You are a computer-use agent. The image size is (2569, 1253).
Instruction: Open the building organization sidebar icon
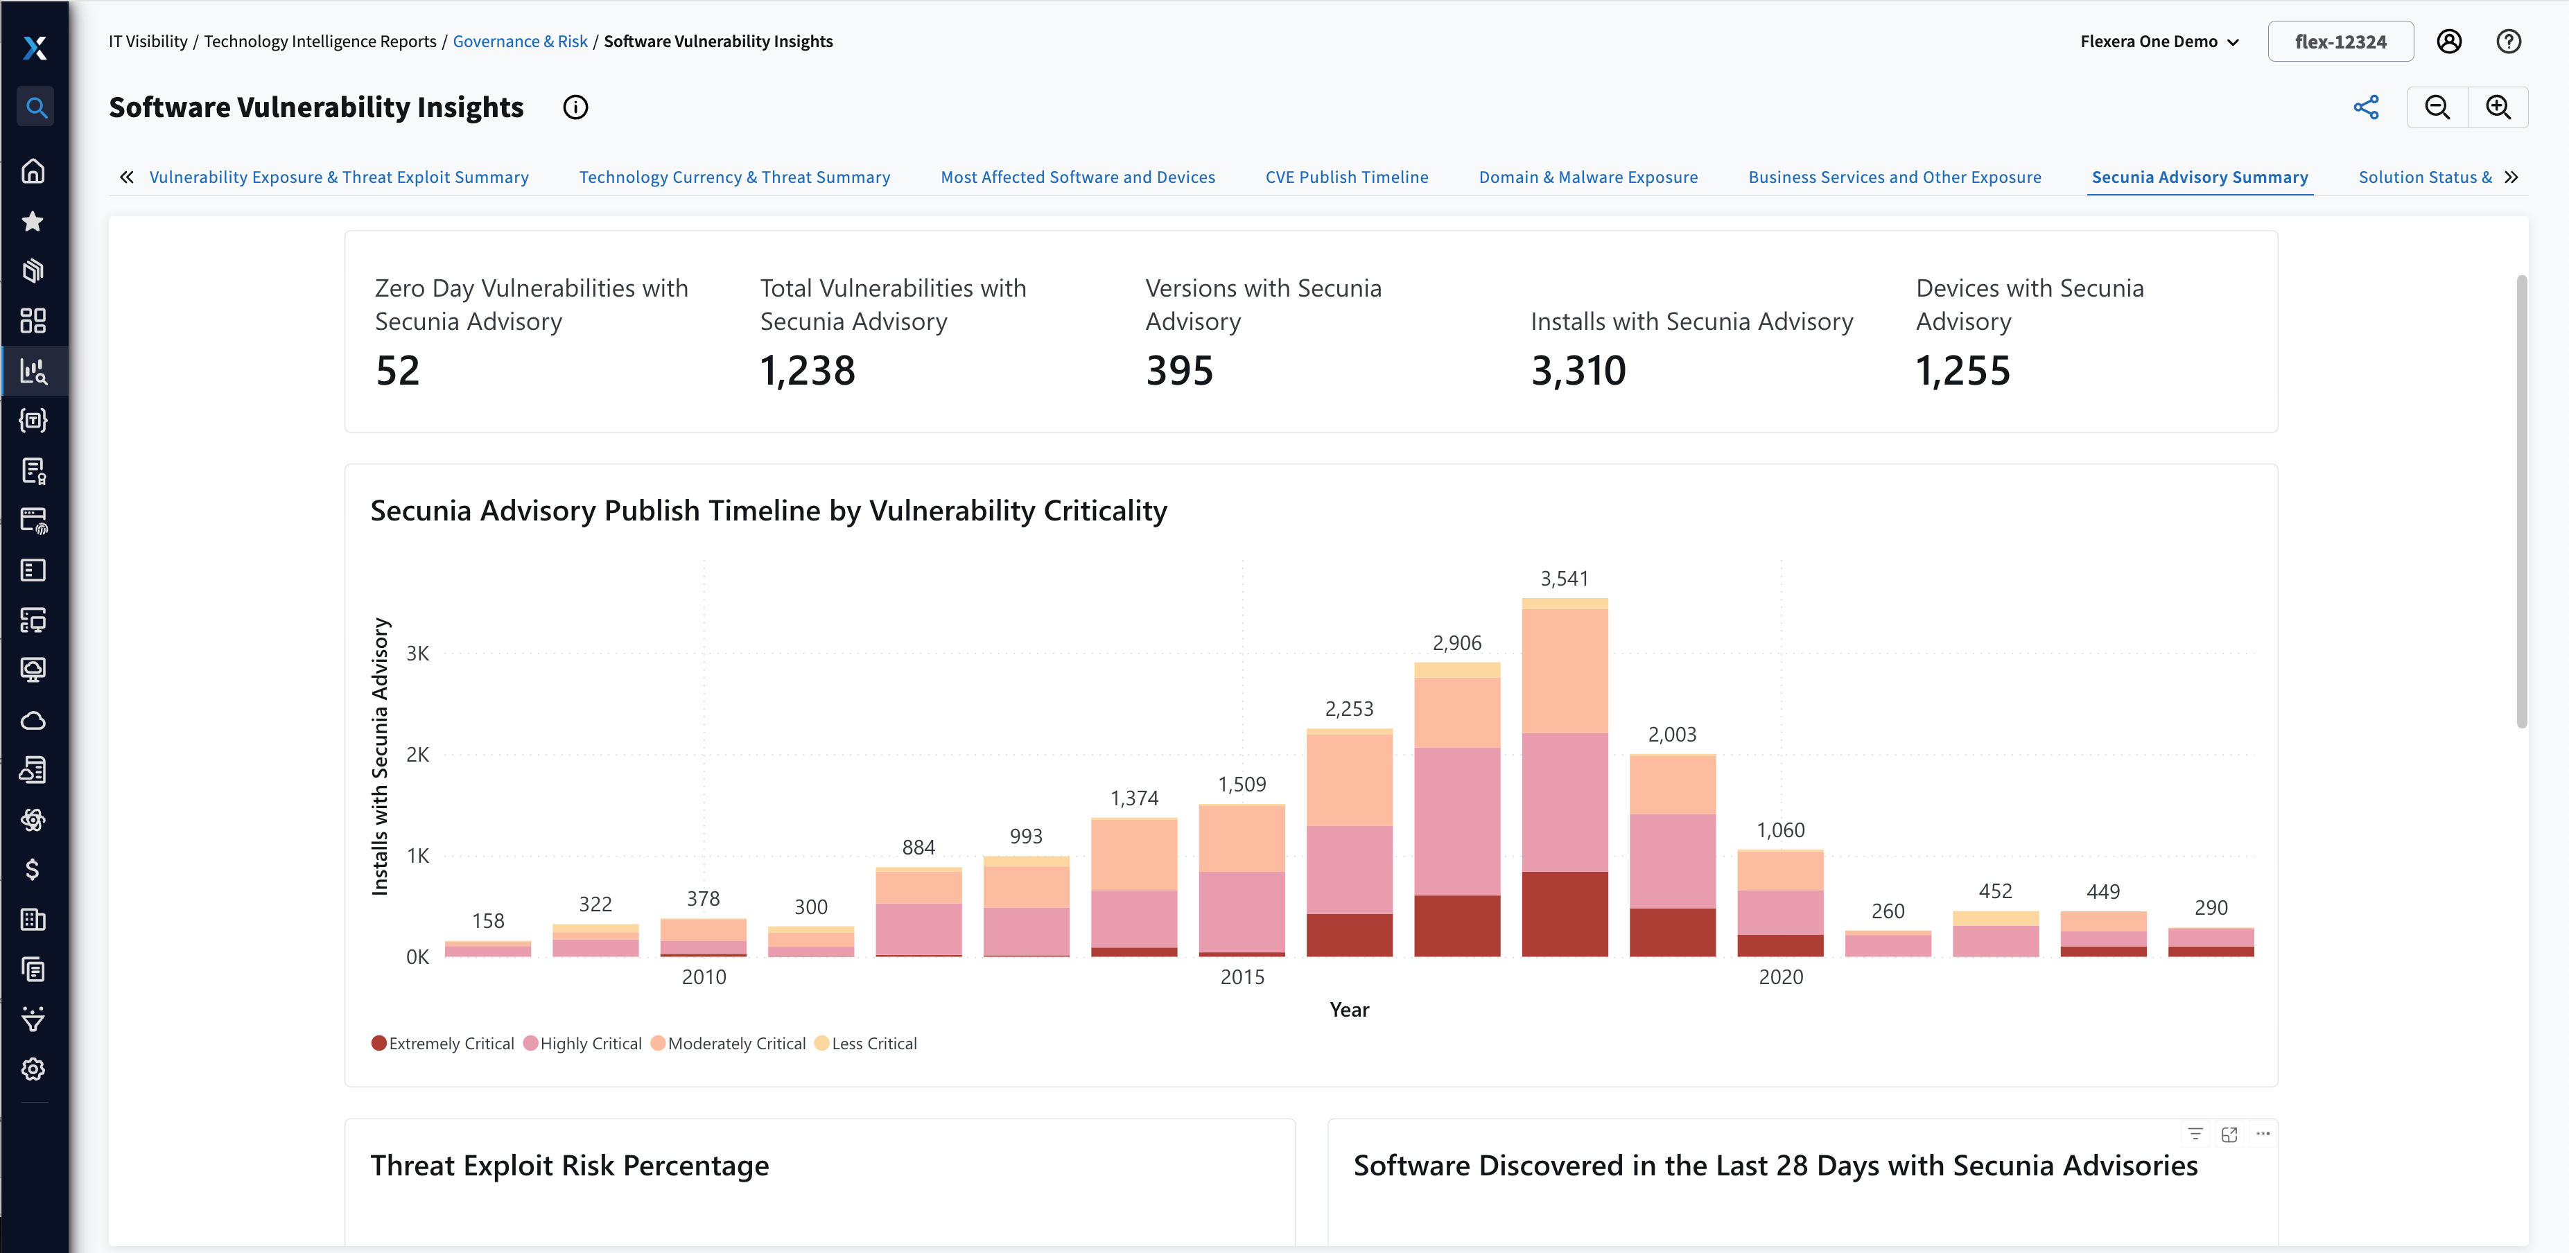click(34, 919)
